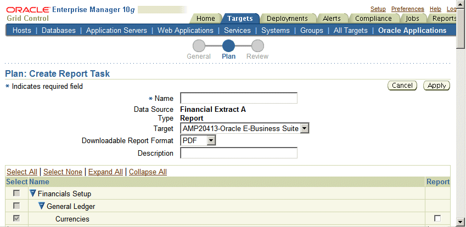Viewport: 466px width, 227px height.
Task: Select the Databases subtab
Action: pos(59,31)
